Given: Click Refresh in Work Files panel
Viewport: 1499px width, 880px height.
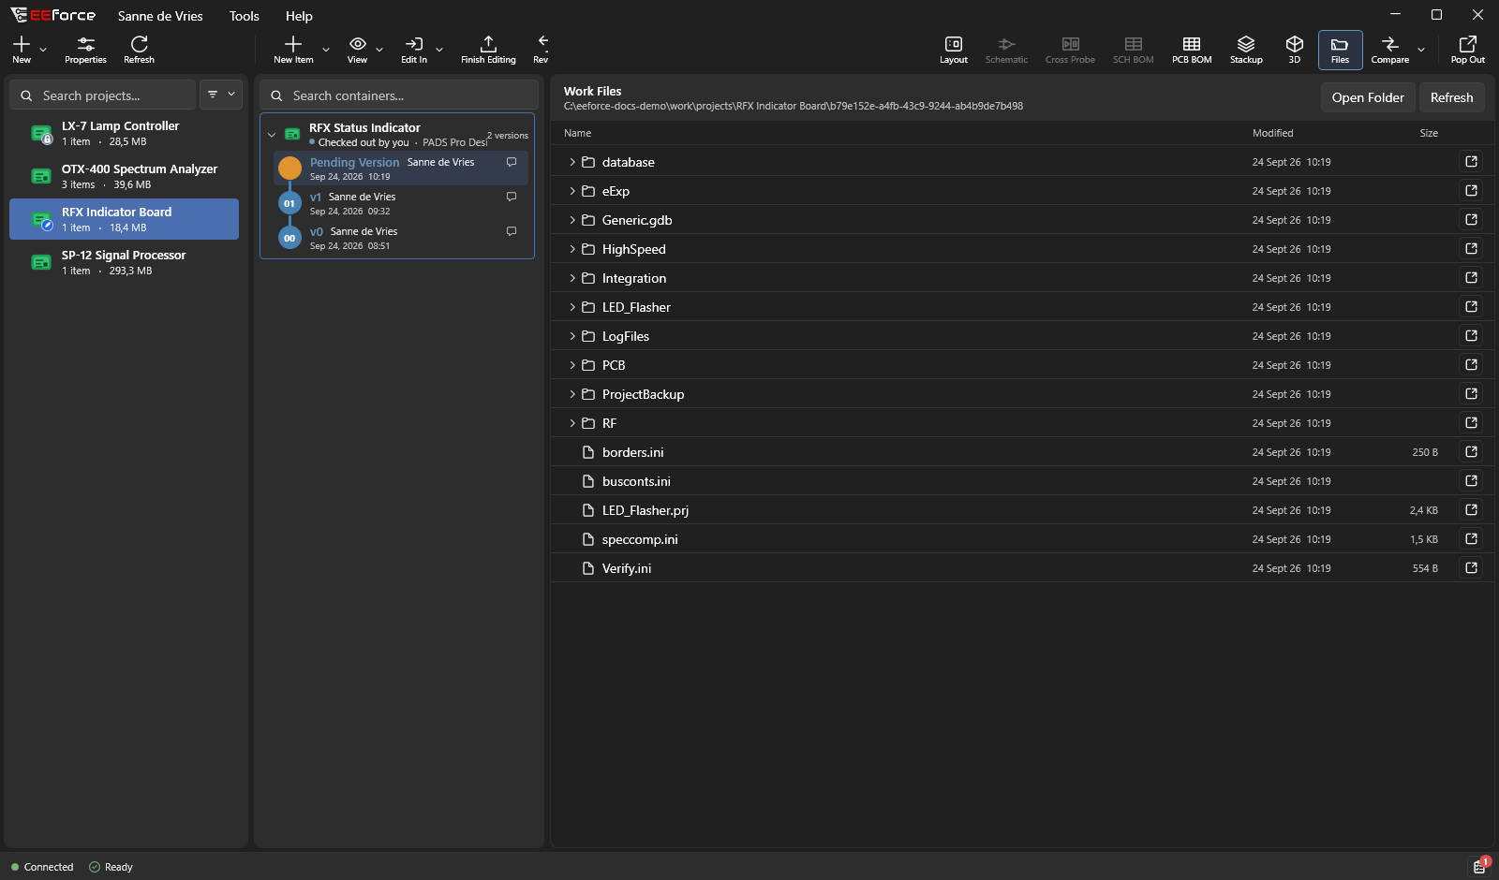Looking at the screenshot, I should click(1451, 97).
